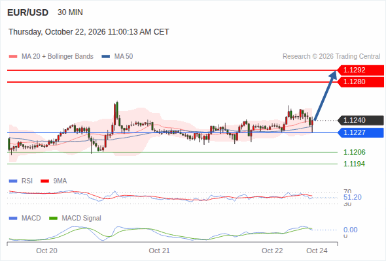Click the 9MA legend label
386x261 pixels.
pos(60,181)
